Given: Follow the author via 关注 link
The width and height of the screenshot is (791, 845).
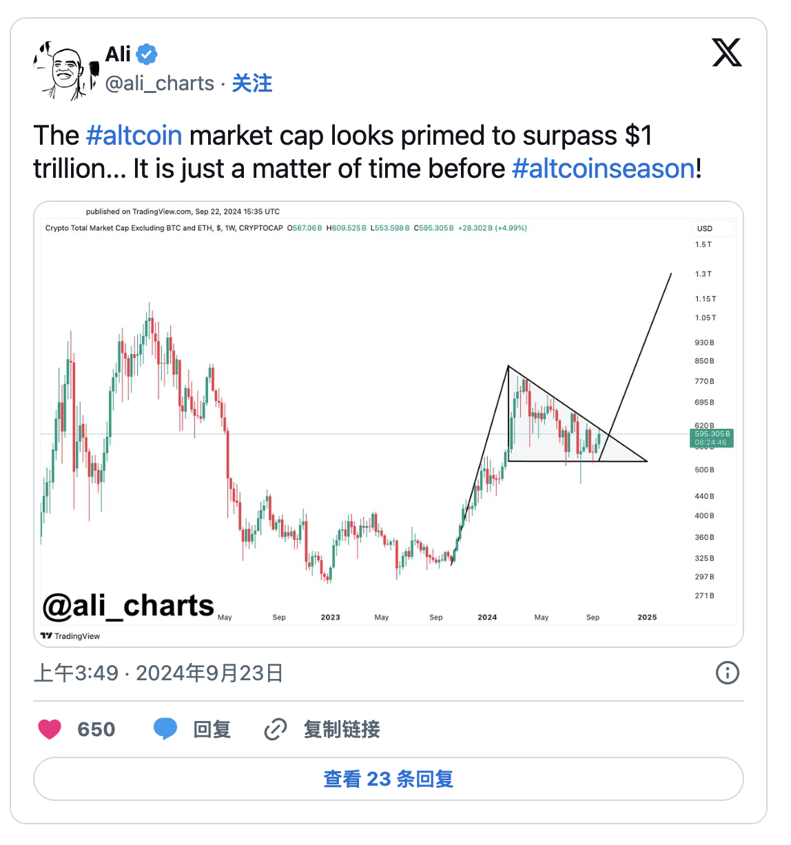Looking at the screenshot, I should pos(251,83).
